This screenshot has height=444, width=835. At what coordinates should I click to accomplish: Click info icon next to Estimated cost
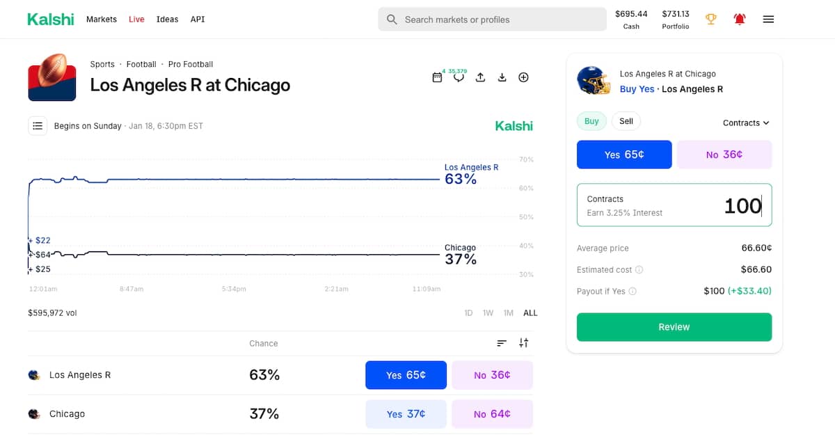coord(639,270)
